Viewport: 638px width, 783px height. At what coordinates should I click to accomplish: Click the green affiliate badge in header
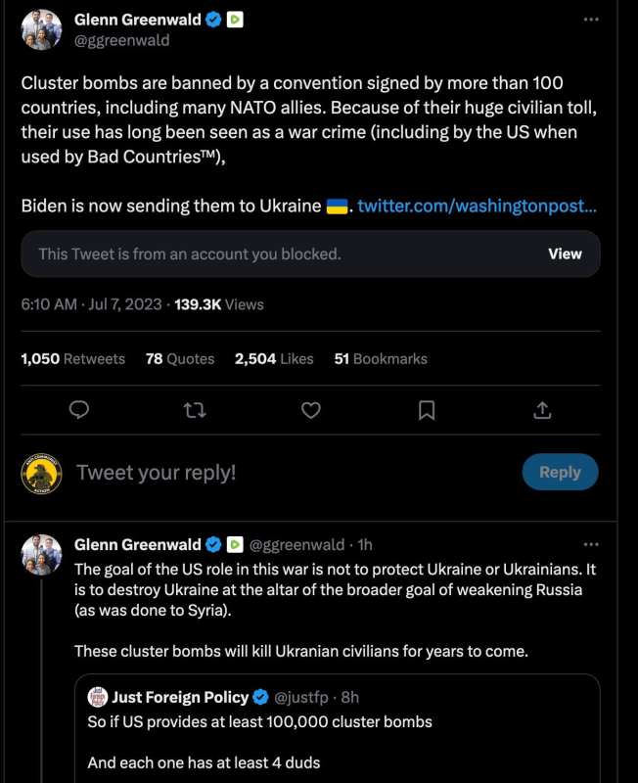tap(235, 20)
